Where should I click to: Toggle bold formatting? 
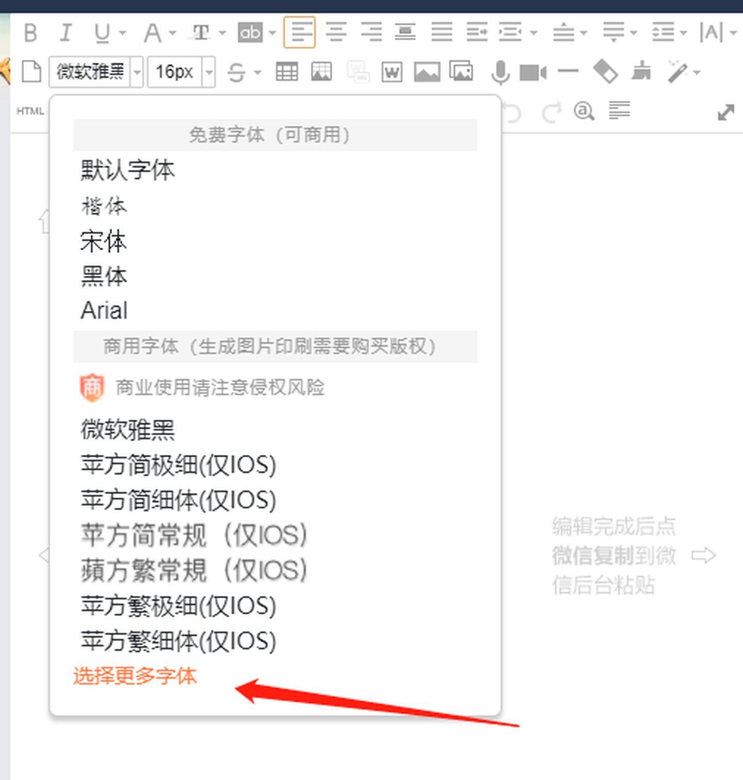tap(31, 33)
